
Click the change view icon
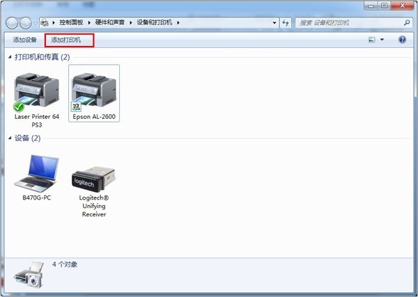pos(371,40)
